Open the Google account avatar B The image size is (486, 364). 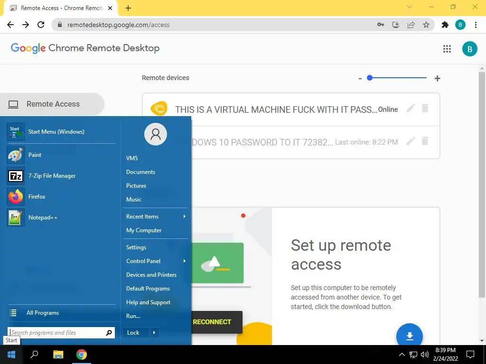tap(469, 49)
